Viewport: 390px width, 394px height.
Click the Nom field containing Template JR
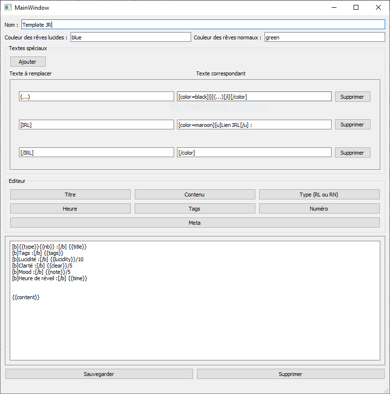(203, 24)
